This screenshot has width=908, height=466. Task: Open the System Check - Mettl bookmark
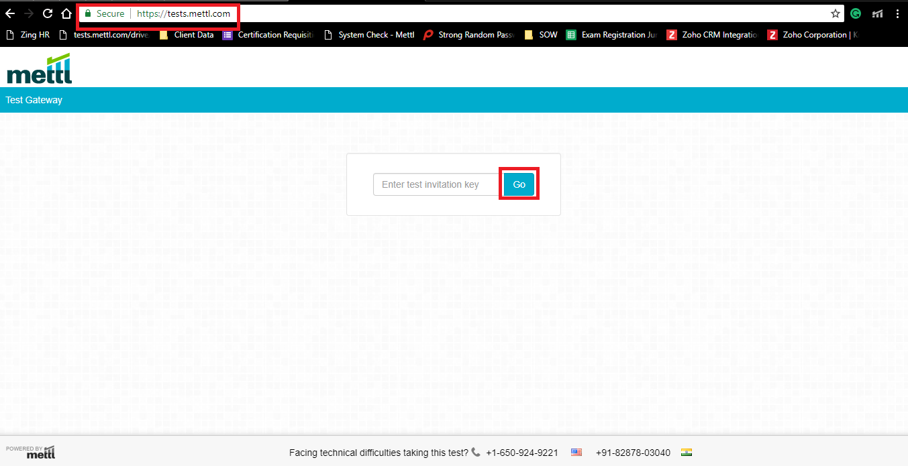(x=369, y=35)
